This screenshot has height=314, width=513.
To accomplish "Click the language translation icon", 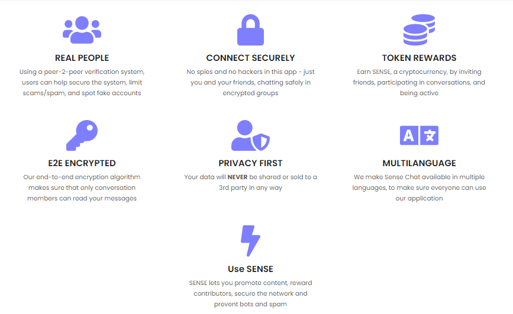I will tap(419, 135).
